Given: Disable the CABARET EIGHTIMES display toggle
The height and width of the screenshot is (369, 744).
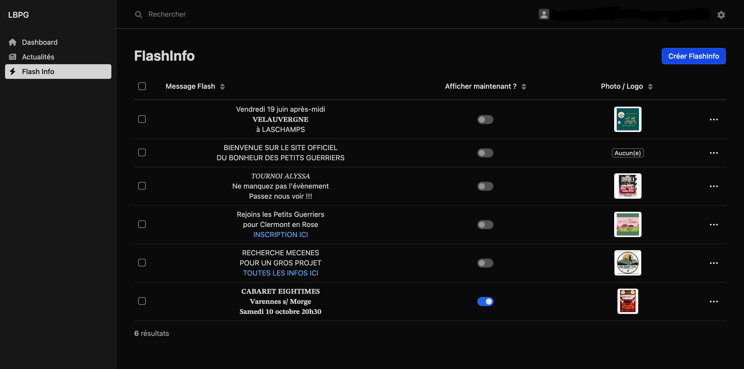Looking at the screenshot, I should click(x=485, y=302).
